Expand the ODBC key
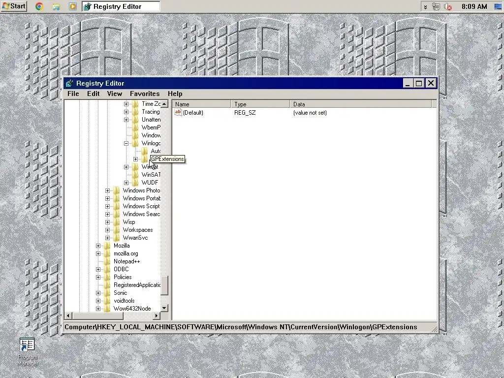The width and height of the screenshot is (504, 378). (98, 269)
